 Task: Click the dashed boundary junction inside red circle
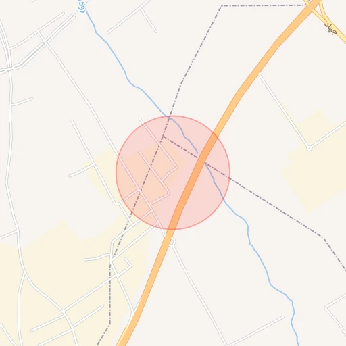coord(163,137)
